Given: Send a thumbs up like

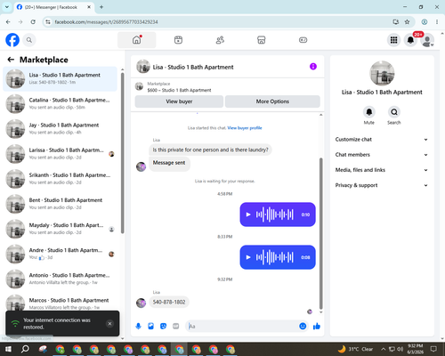Looking at the screenshot, I should (x=317, y=327).
